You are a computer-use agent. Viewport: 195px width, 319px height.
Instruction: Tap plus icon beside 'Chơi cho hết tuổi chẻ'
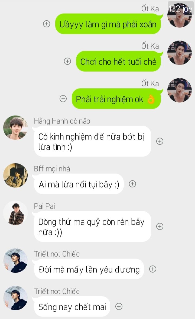click(67, 61)
